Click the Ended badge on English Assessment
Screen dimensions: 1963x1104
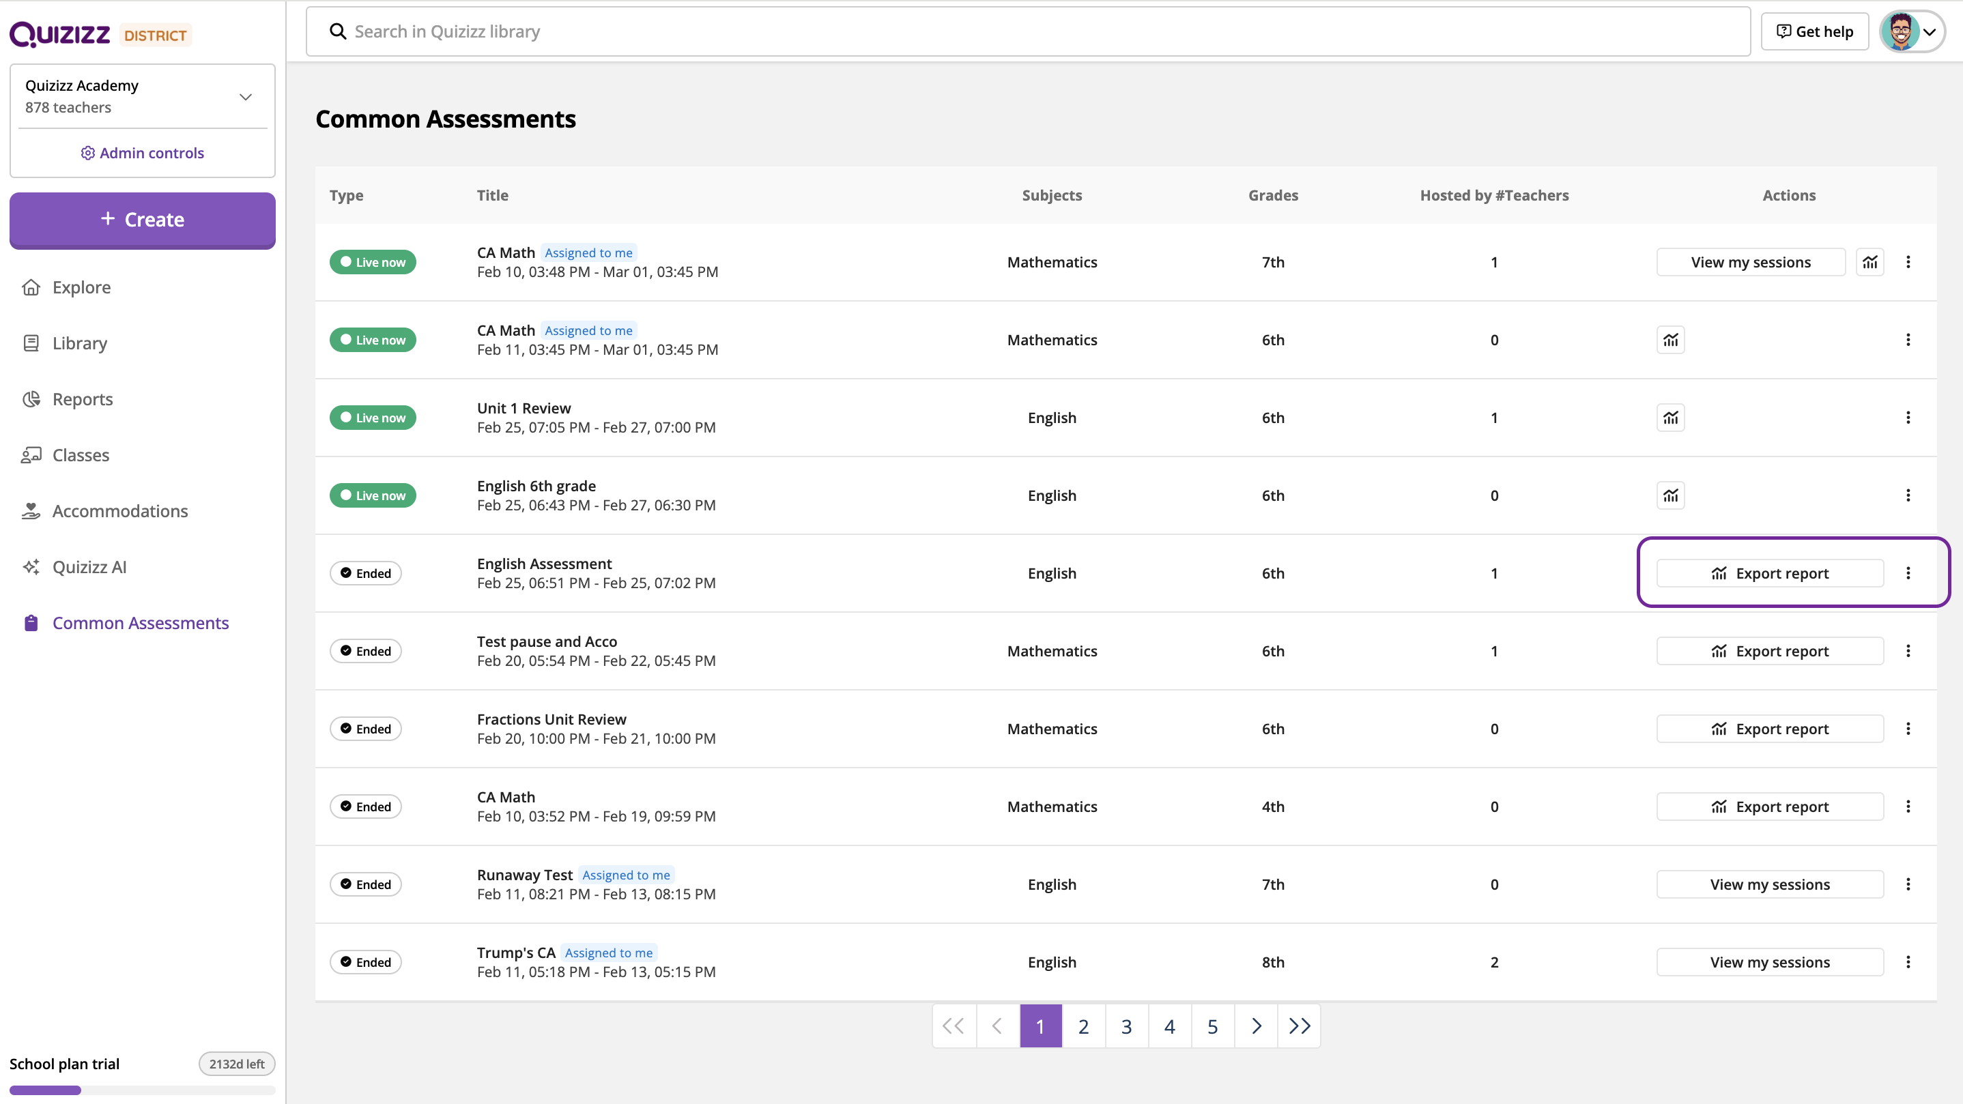click(x=366, y=573)
